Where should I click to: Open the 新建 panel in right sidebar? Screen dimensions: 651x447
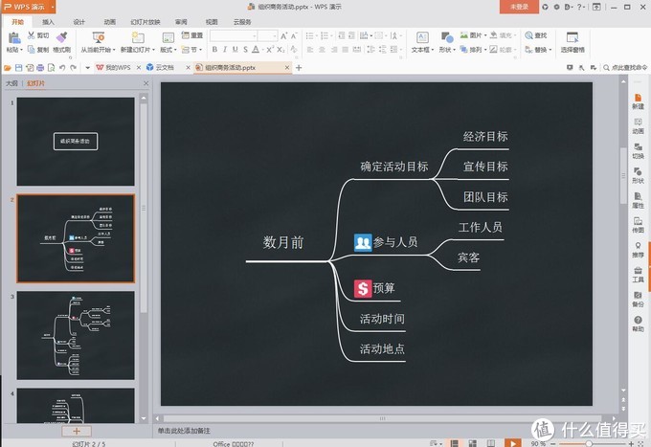point(639,101)
